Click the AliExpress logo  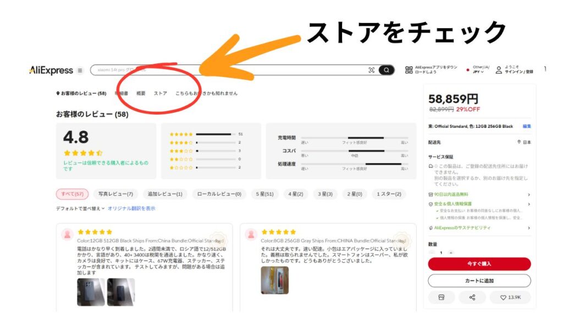click(51, 70)
